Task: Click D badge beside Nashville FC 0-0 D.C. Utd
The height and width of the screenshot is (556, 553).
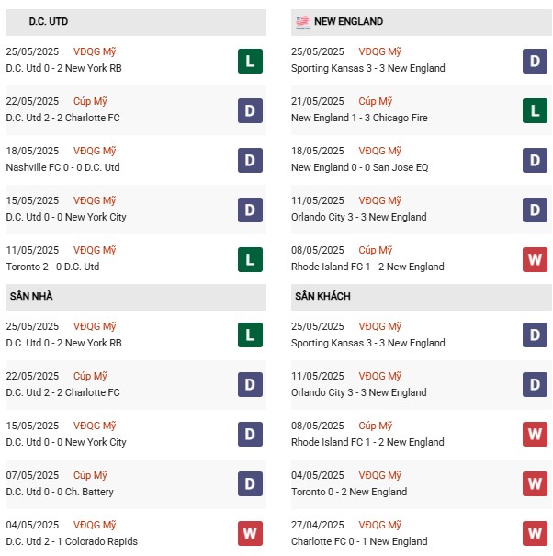Action: pos(250,160)
